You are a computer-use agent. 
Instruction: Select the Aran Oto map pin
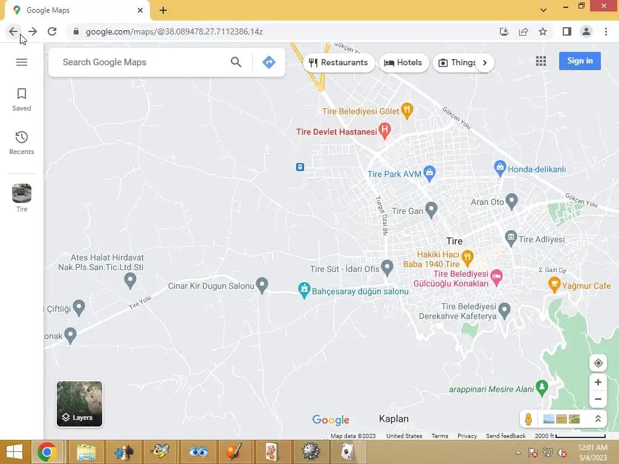coord(511,201)
